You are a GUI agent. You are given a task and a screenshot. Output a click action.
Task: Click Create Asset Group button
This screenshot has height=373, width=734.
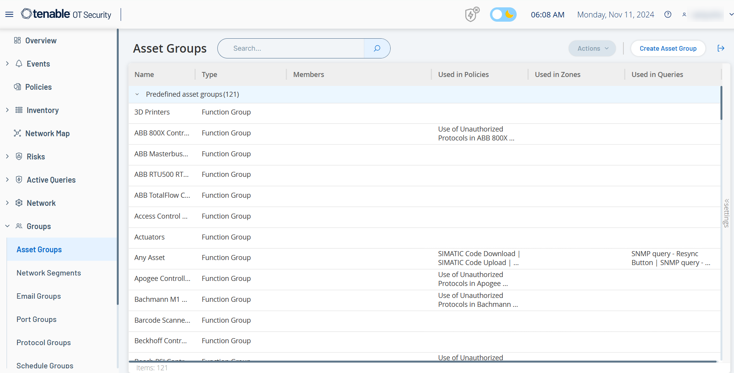pos(668,48)
